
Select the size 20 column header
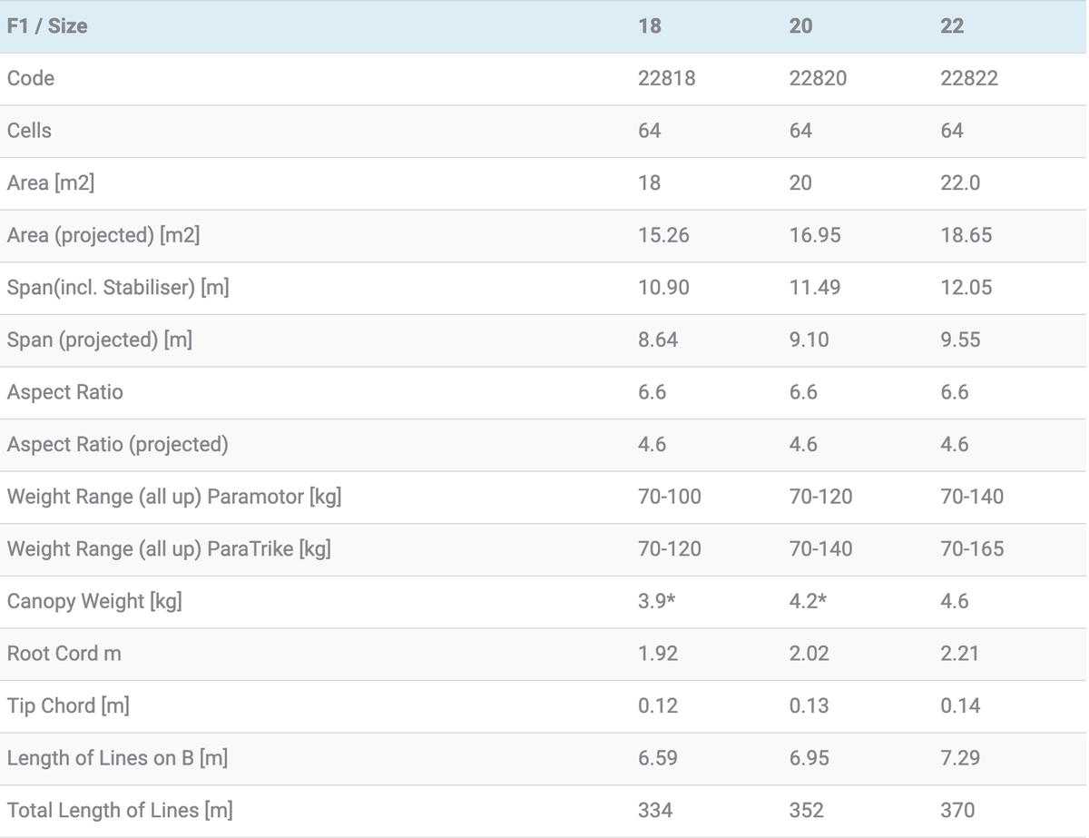[x=800, y=26]
